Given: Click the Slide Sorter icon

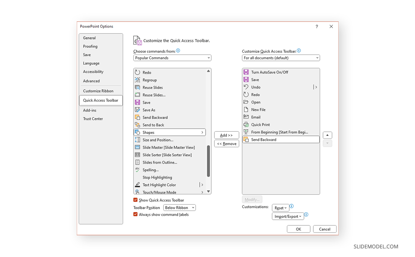Looking at the screenshot, I should click(137, 155).
